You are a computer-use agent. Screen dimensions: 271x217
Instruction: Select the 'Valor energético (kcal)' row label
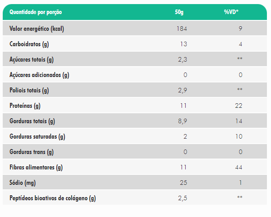coord(37,29)
